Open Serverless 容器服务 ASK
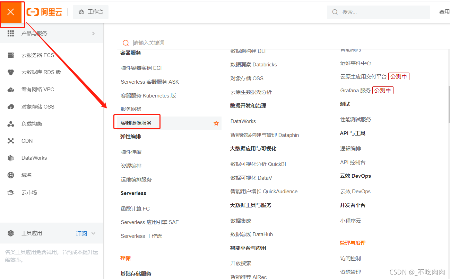 click(150, 82)
